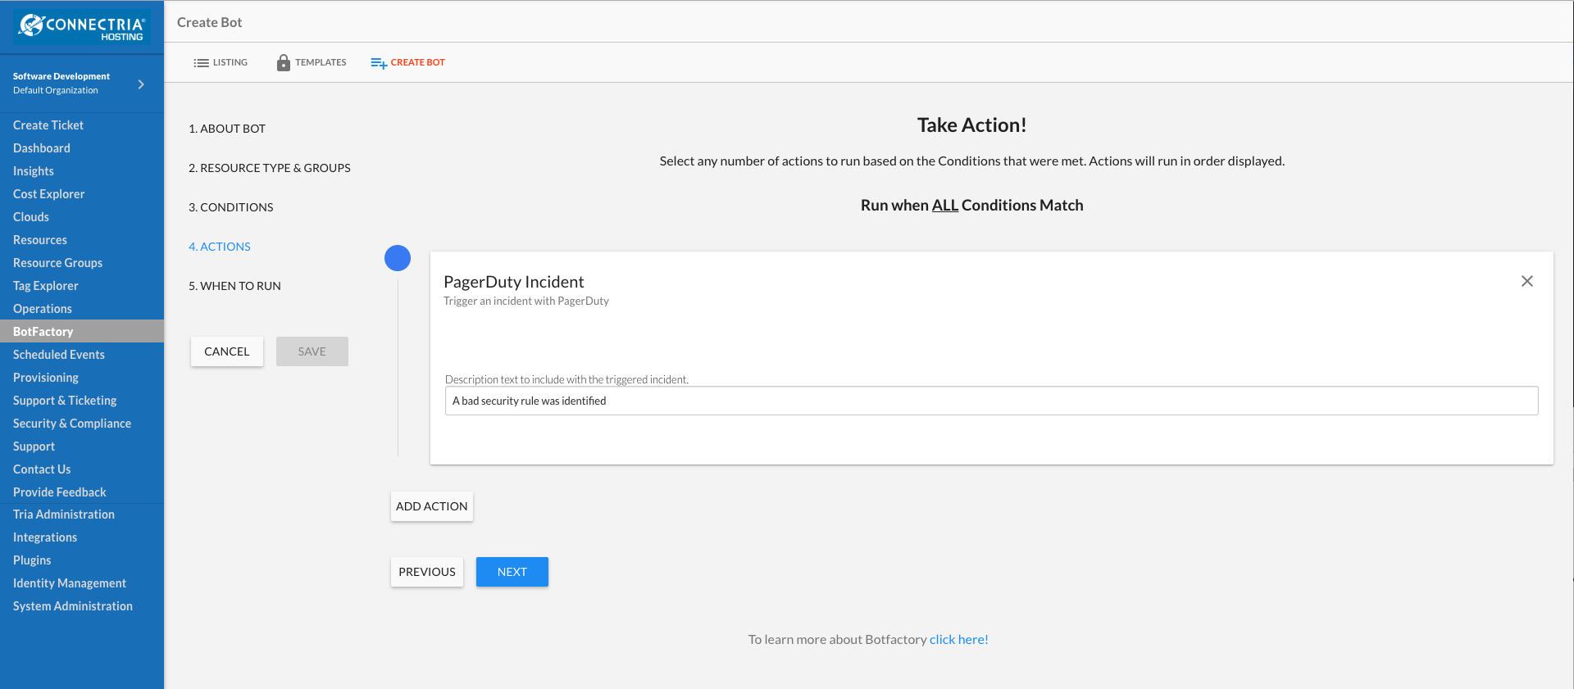
Task: Select step 4 Actions
Action: (x=220, y=247)
